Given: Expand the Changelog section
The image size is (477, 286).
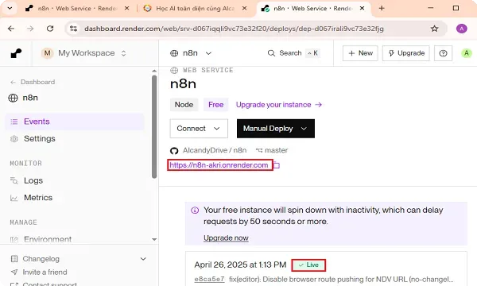Looking at the screenshot, I should [x=143, y=259].
